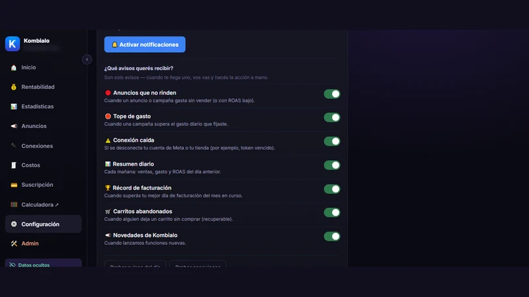Click 'Cuando una campaña supera el gasto' text
This screenshot has width=529, height=297.
pos(166,124)
